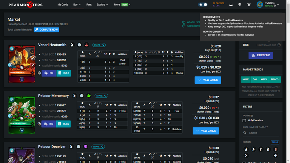Select the diamond-shaped edition icon in second row

(x=276, y=155)
